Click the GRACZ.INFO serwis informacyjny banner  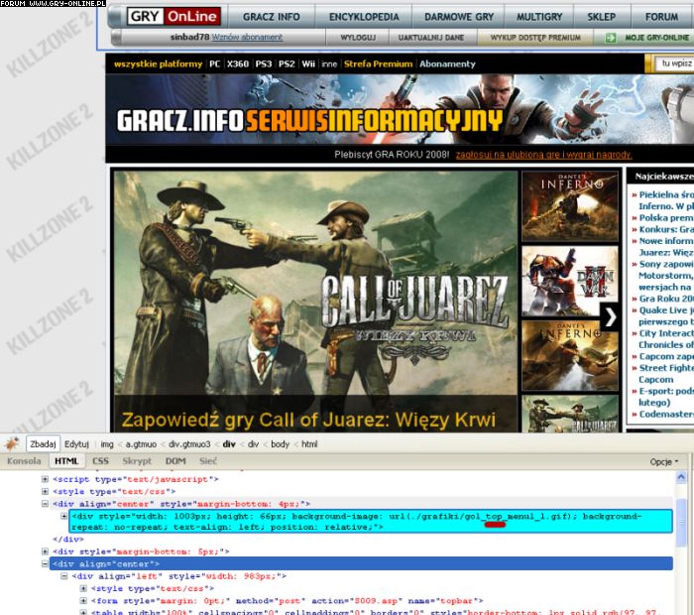point(401,109)
